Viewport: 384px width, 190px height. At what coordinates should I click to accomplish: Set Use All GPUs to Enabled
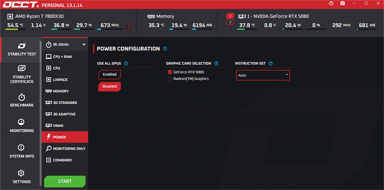[x=110, y=75]
